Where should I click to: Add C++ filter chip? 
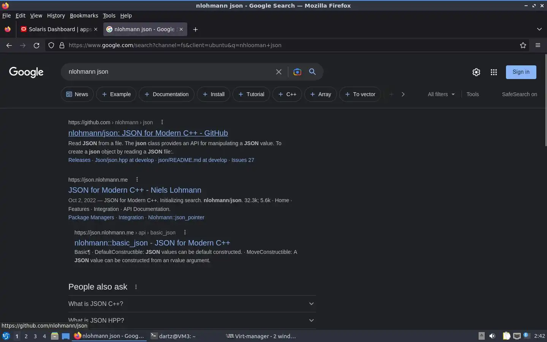(x=287, y=94)
